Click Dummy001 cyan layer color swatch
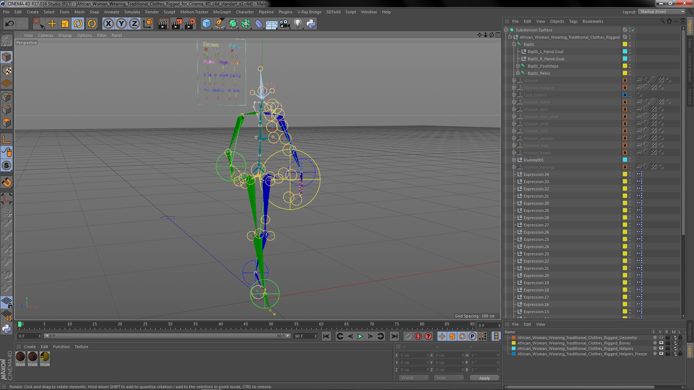Image resolution: width=694 pixels, height=390 pixels. click(625, 160)
